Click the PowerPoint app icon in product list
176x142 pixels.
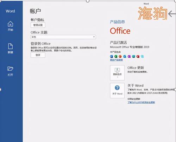(x=120, y=57)
